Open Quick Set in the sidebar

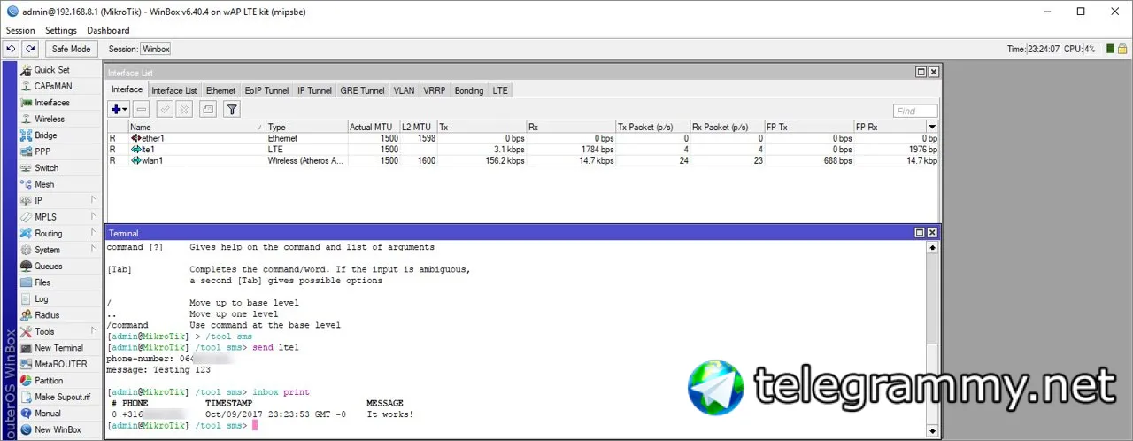click(51, 70)
